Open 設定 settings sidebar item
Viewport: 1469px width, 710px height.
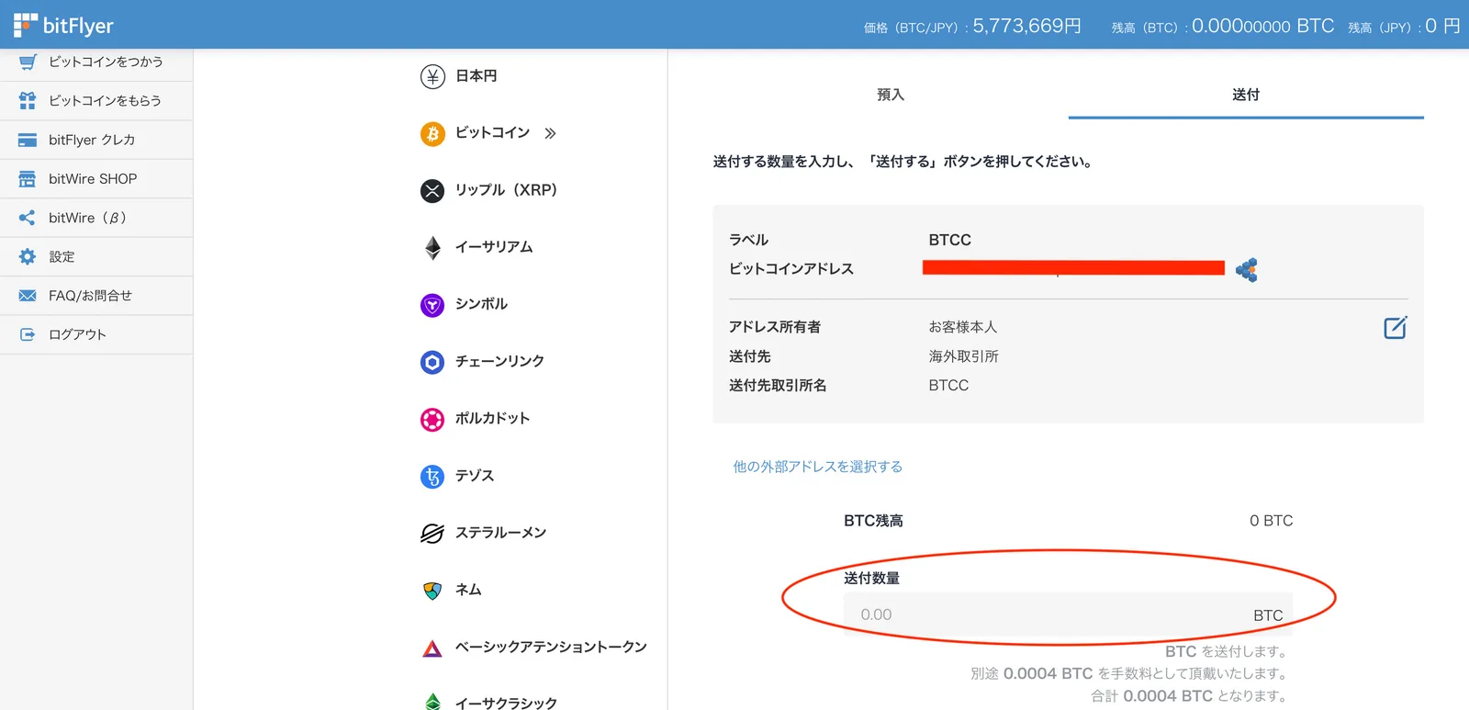96,256
